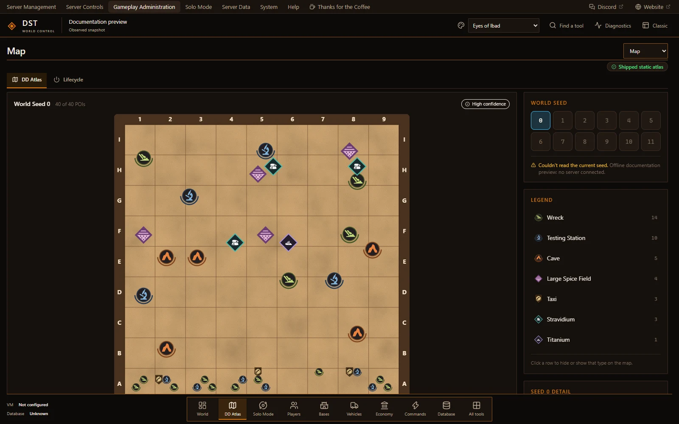The width and height of the screenshot is (679, 424).
Task: Click the testing station marker in row E column 7
Action: pyautogui.click(x=334, y=280)
